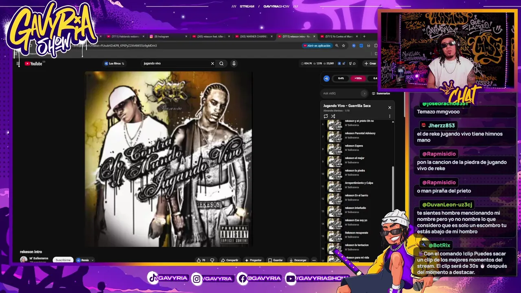
Task: Send the Ask vidIQ query arrow
Action: [364, 93]
